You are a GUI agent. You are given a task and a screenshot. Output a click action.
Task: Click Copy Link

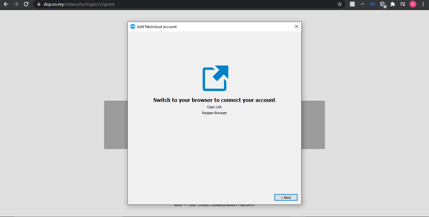point(214,107)
